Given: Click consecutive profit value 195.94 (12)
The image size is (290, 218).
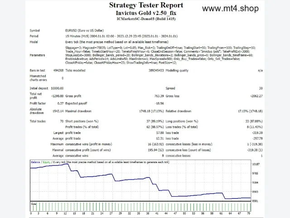Looking at the screenshot, I should click(x=156, y=150).
